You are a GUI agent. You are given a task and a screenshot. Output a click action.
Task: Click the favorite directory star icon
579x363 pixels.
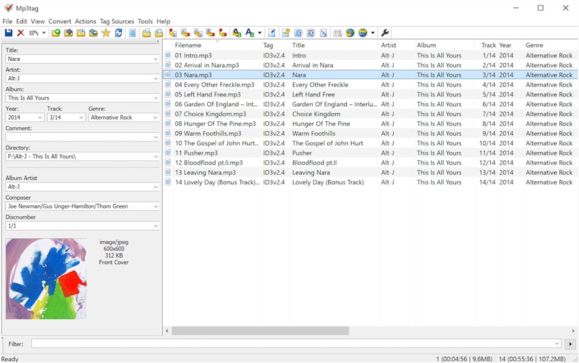point(105,32)
